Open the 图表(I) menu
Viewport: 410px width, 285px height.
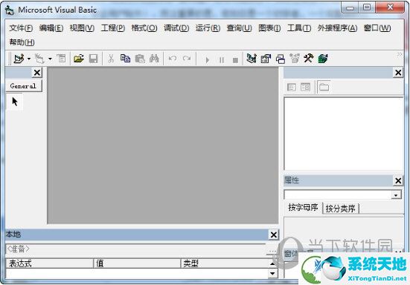pyautogui.click(x=269, y=28)
